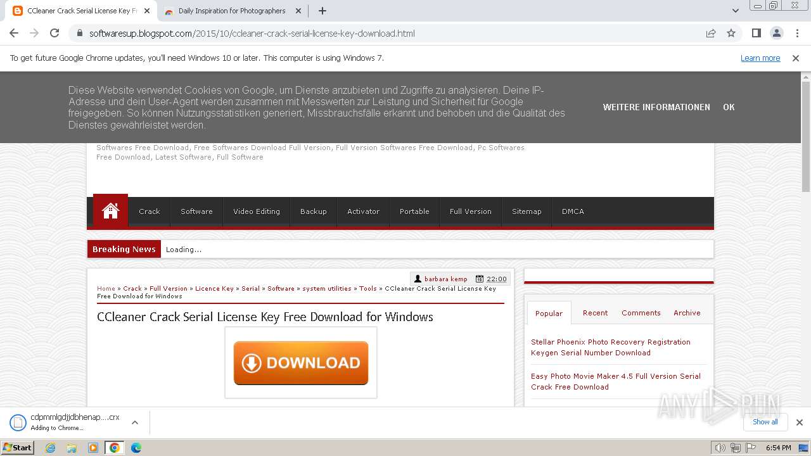Screen dimensions: 811x456
Task: Click the Home breadcrumb link
Action: coord(106,288)
